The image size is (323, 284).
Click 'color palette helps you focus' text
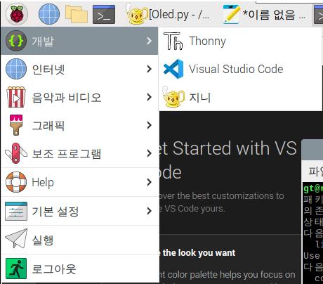(227, 275)
